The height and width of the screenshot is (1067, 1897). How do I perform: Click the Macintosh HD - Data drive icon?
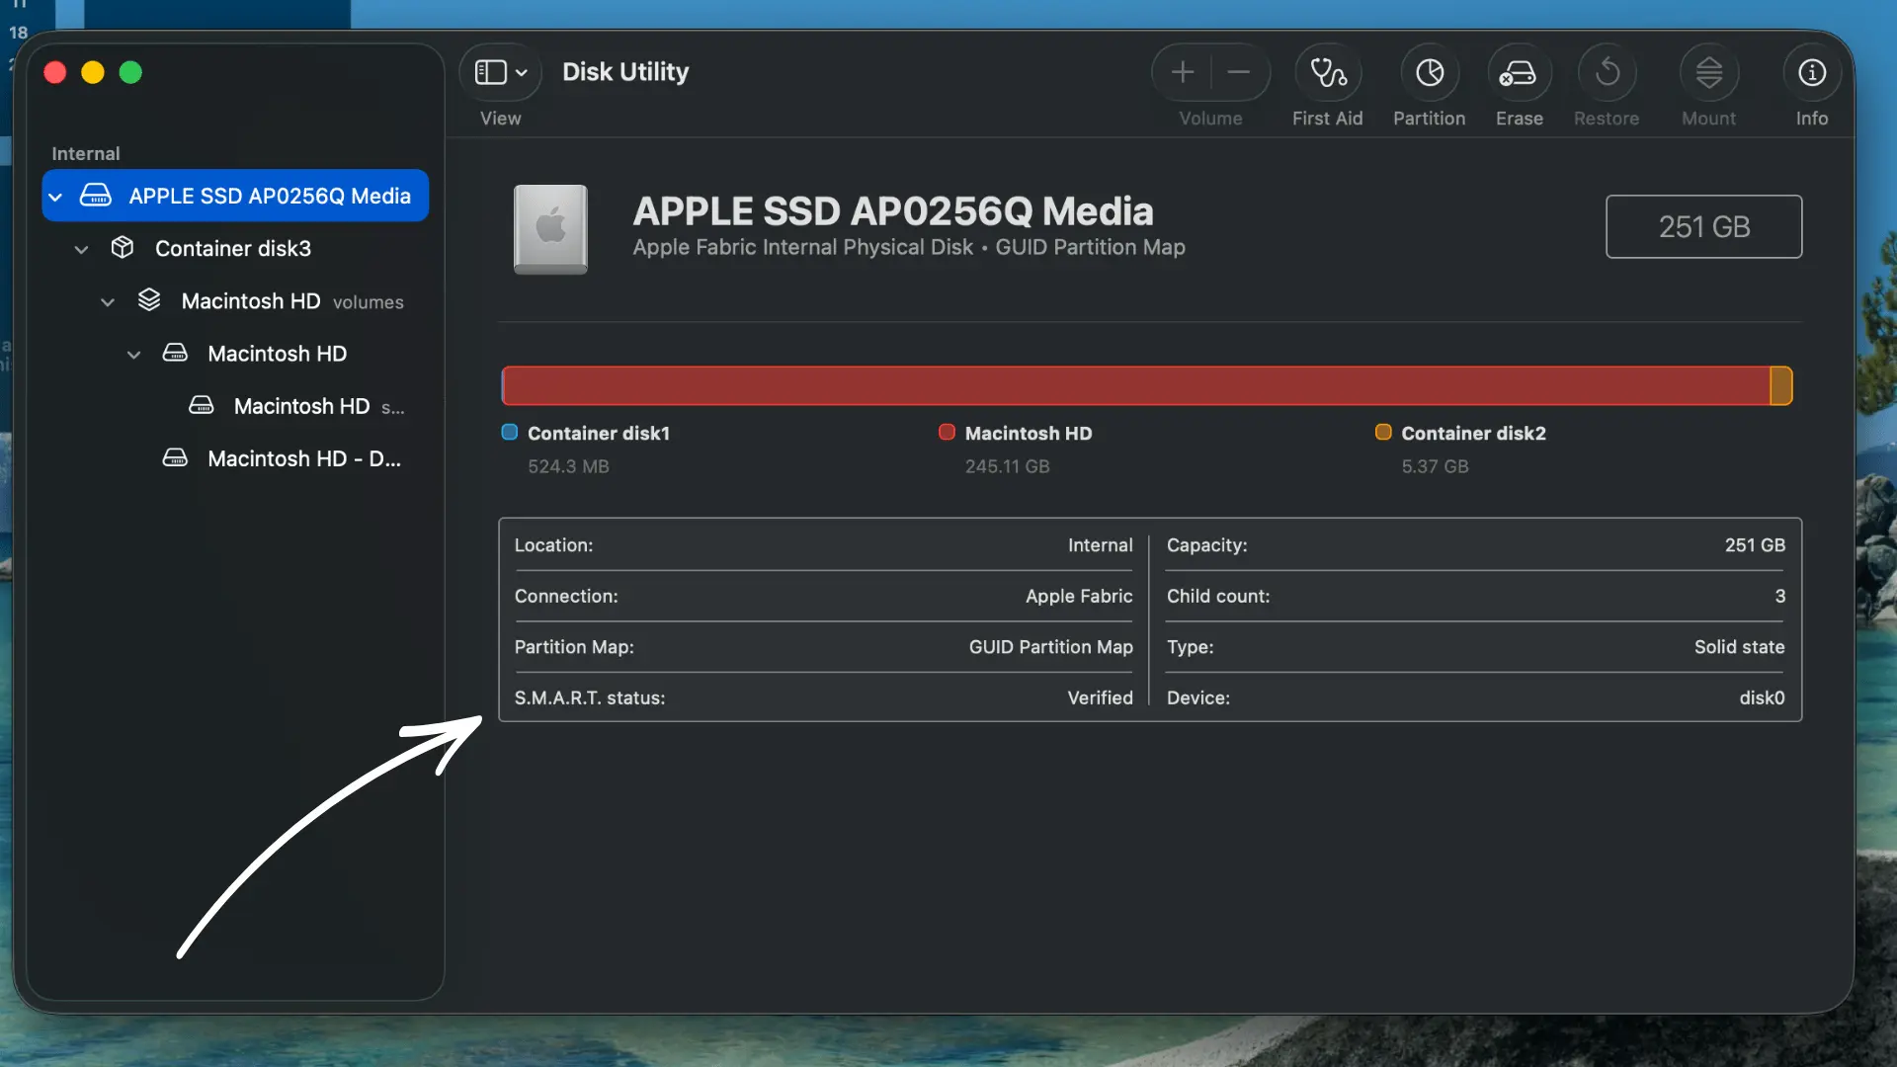[175, 458]
